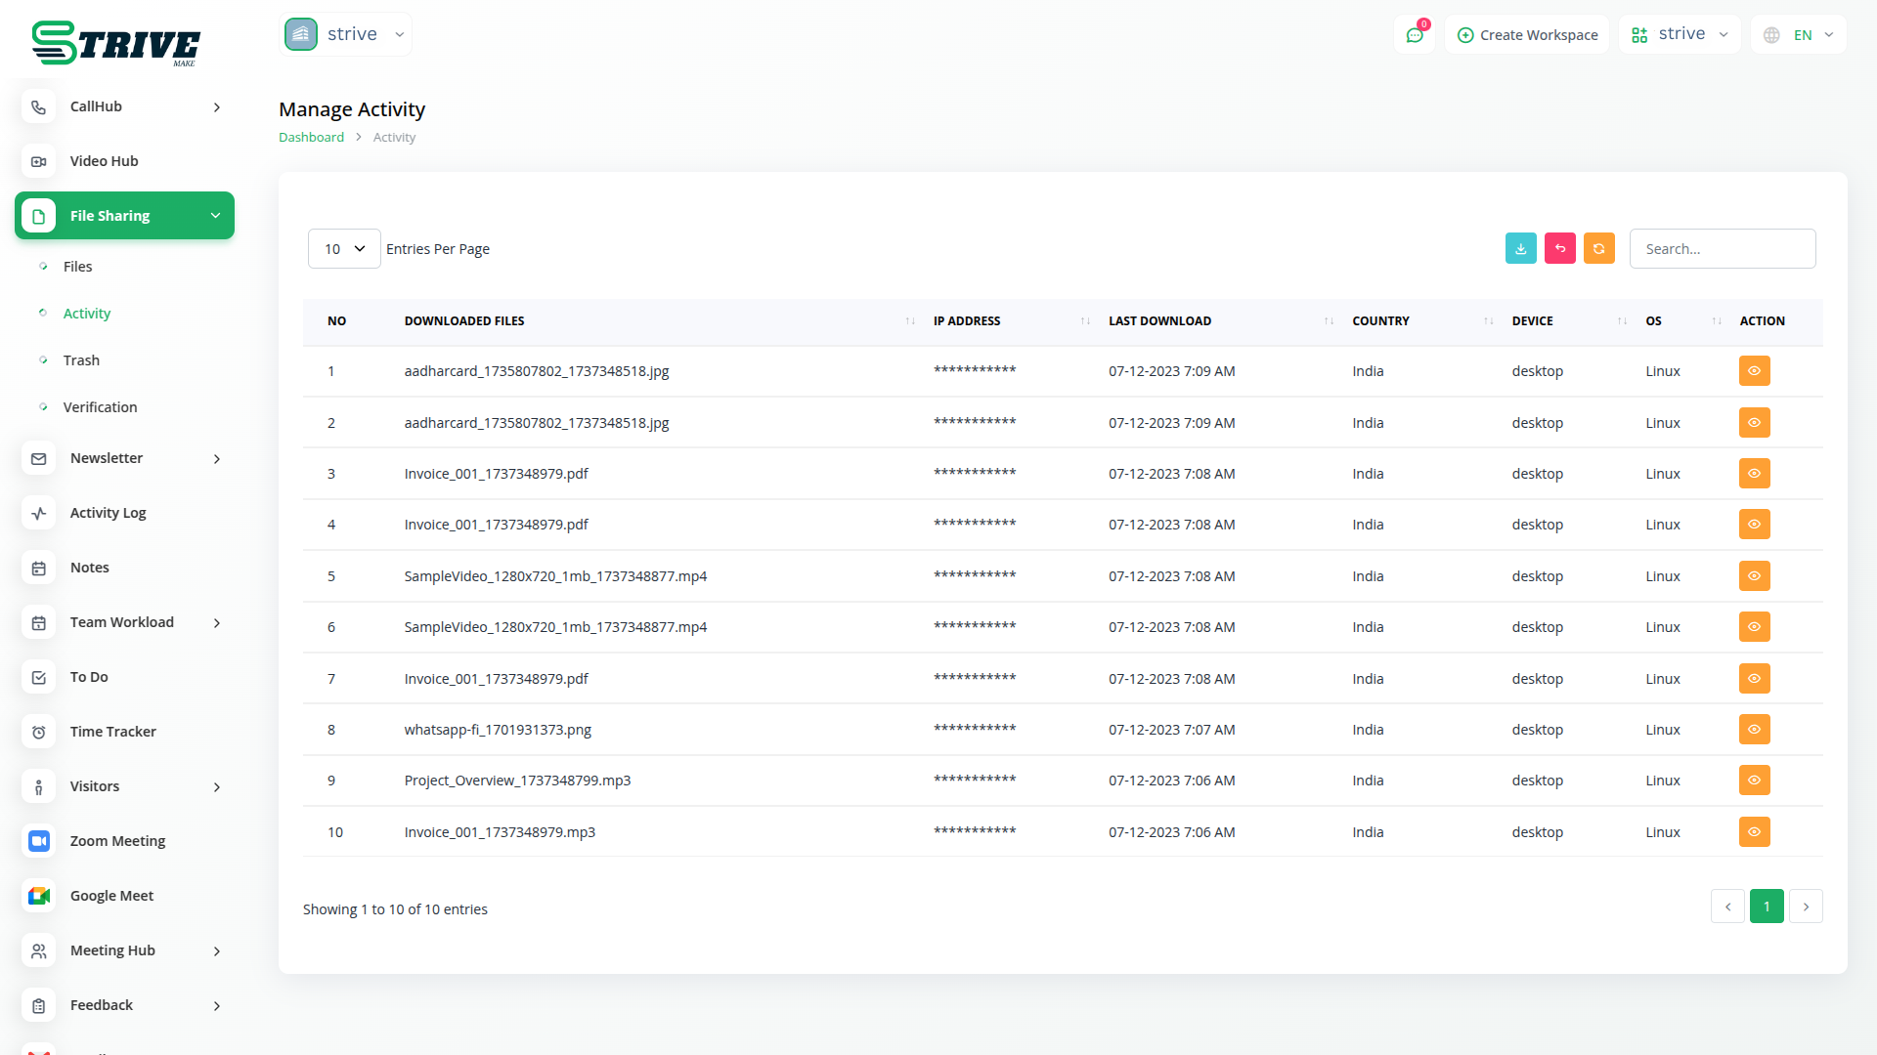Screen dimensions: 1877x1055
Task: Click the orange refresh icon
Action: (x=1598, y=249)
